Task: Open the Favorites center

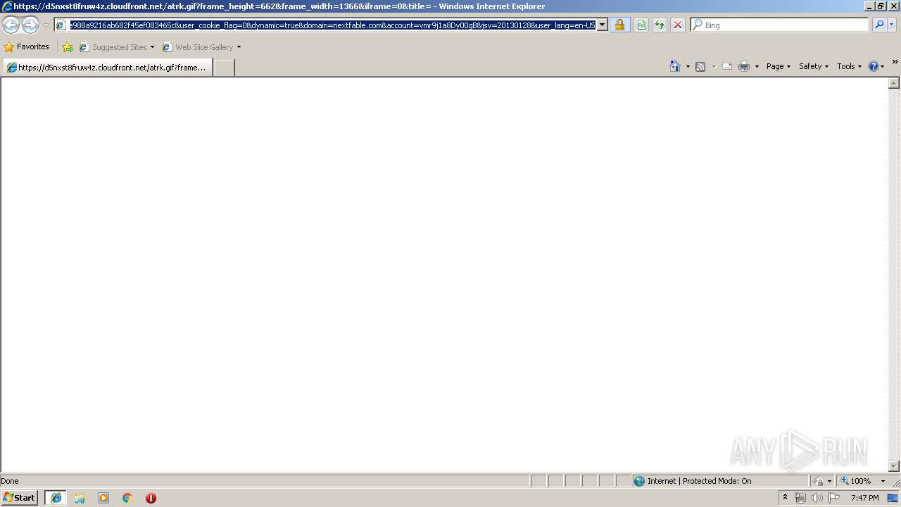Action: (x=27, y=47)
